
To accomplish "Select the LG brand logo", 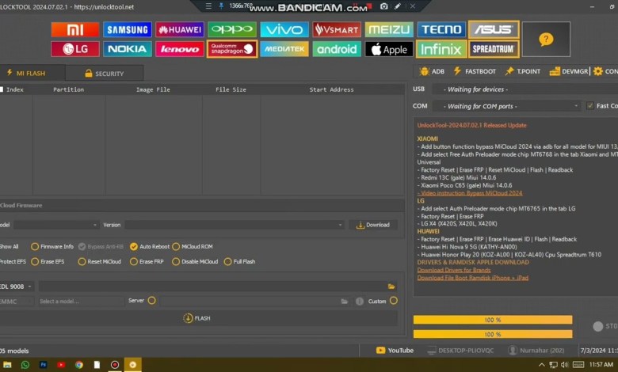I will coord(75,49).
